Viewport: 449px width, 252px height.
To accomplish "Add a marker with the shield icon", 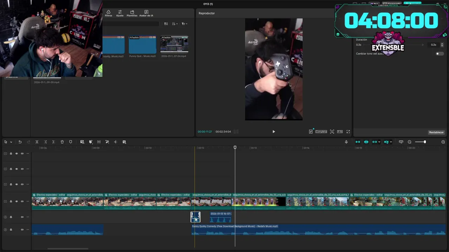I will [x=71, y=142].
